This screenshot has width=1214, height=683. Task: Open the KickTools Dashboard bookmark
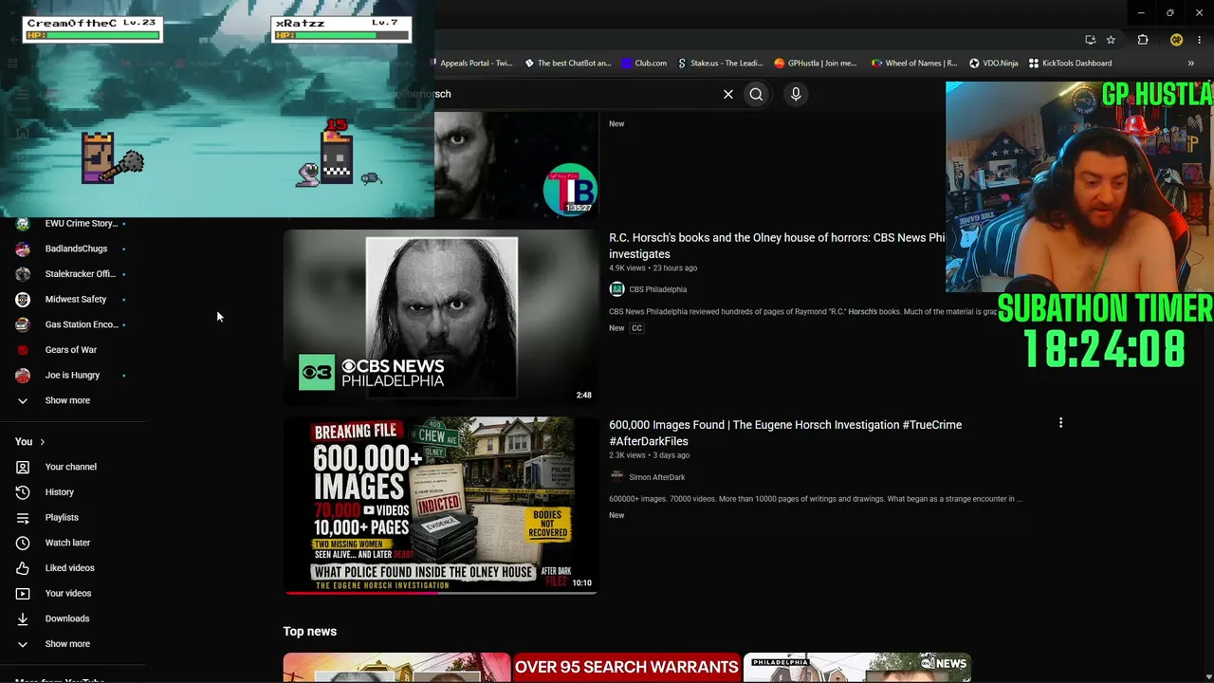click(1070, 64)
